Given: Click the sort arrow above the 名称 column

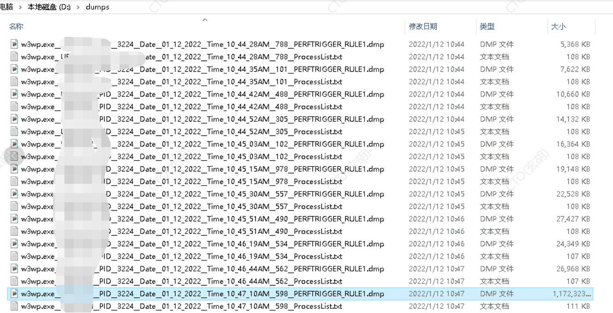Looking at the screenshot, I should click(x=205, y=20).
